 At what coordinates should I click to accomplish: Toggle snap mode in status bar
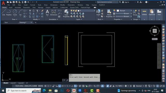(x=48, y=86)
